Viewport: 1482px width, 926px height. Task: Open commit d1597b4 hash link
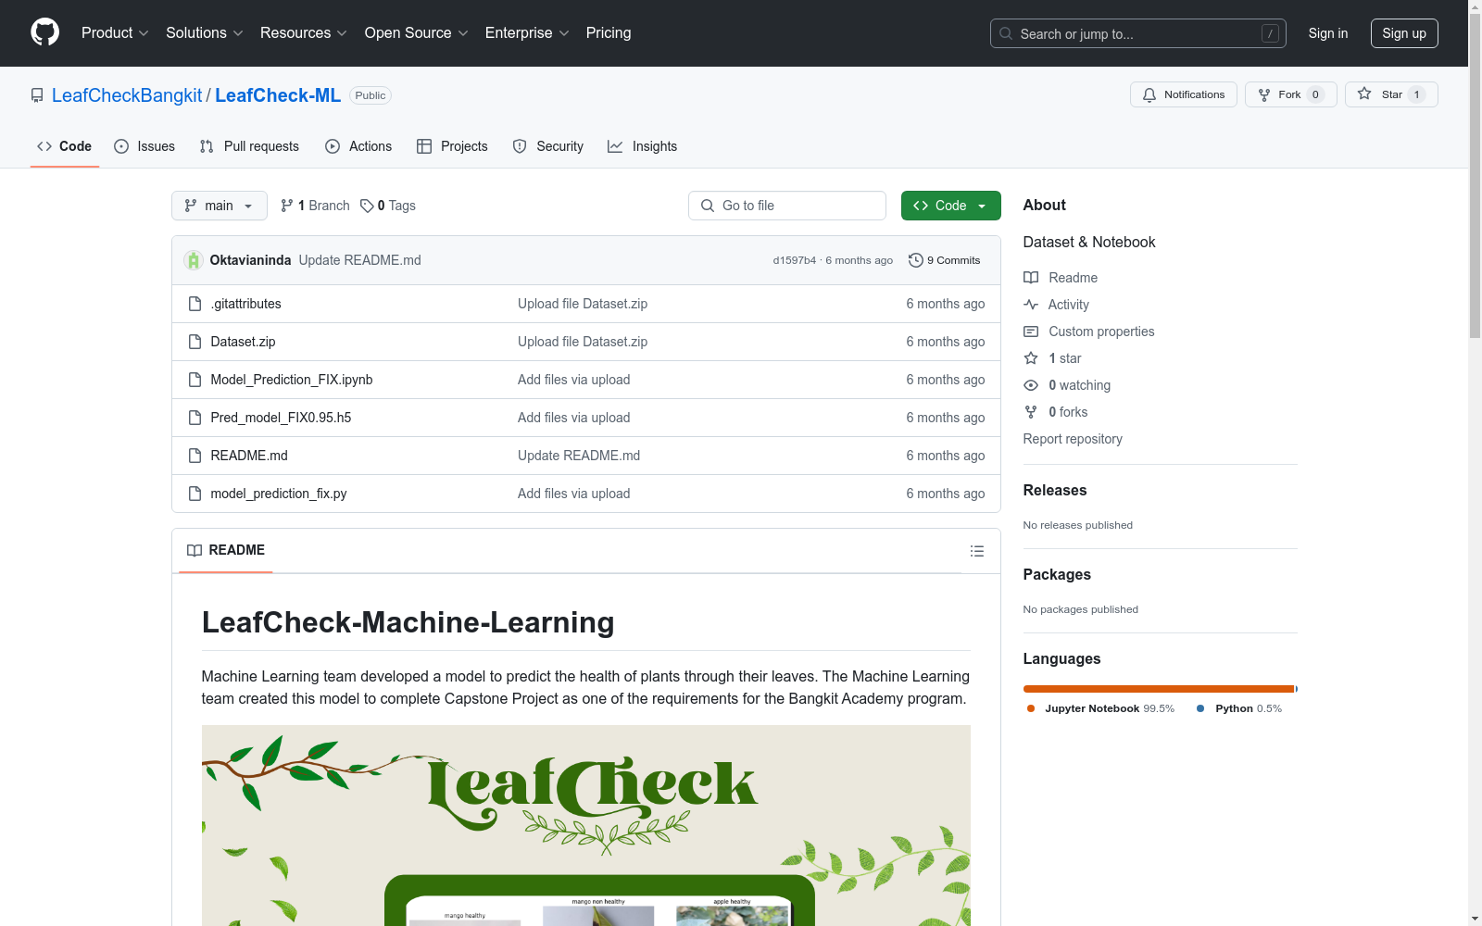coord(795,260)
